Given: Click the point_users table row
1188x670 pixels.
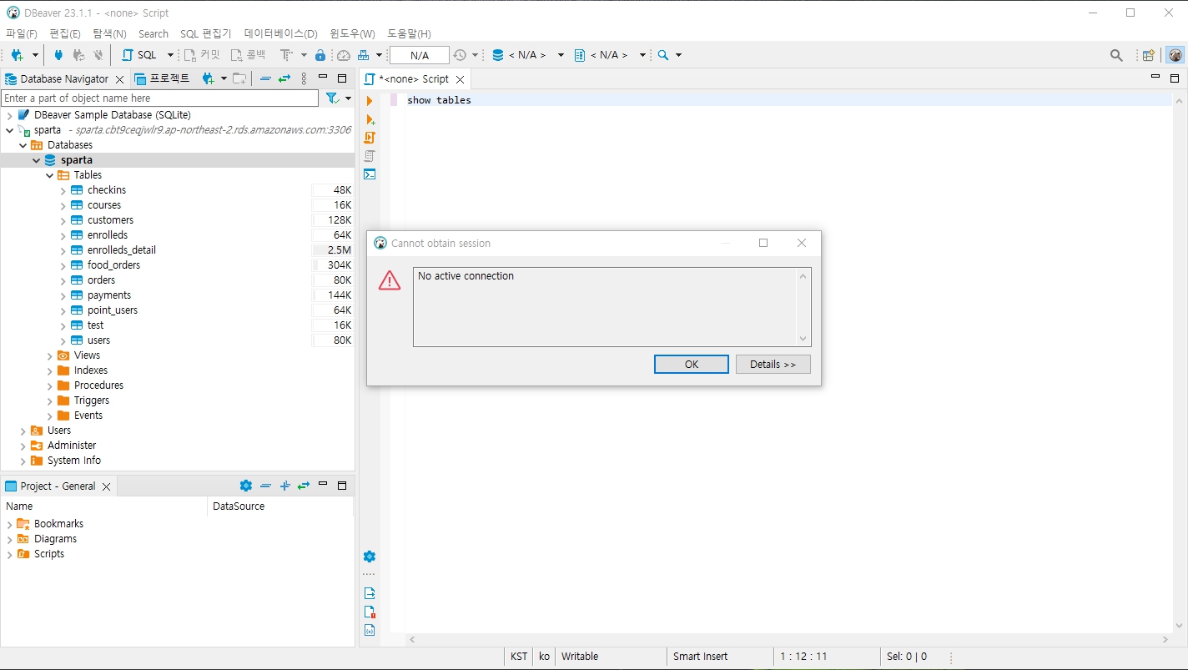Looking at the screenshot, I should pos(177,310).
